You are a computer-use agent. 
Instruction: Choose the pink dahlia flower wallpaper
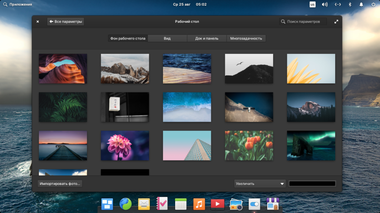(125, 145)
